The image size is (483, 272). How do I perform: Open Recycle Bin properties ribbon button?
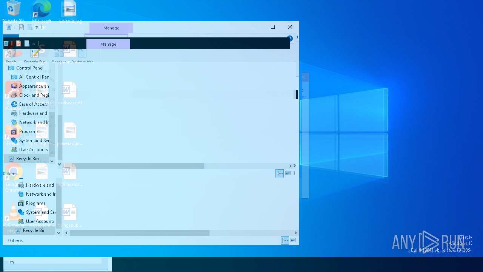click(x=35, y=57)
